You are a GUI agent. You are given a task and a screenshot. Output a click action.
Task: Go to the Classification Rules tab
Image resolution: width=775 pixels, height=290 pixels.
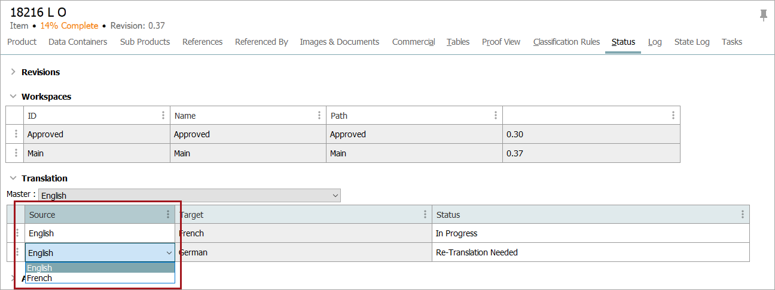[566, 42]
